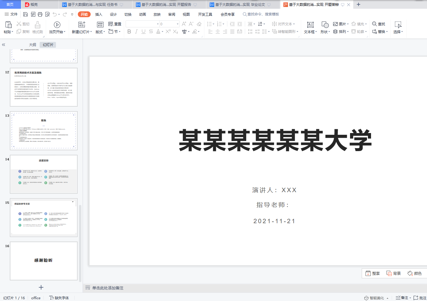Toggle Bold formatting
This screenshot has width=427, height=301.
tap(129, 31)
